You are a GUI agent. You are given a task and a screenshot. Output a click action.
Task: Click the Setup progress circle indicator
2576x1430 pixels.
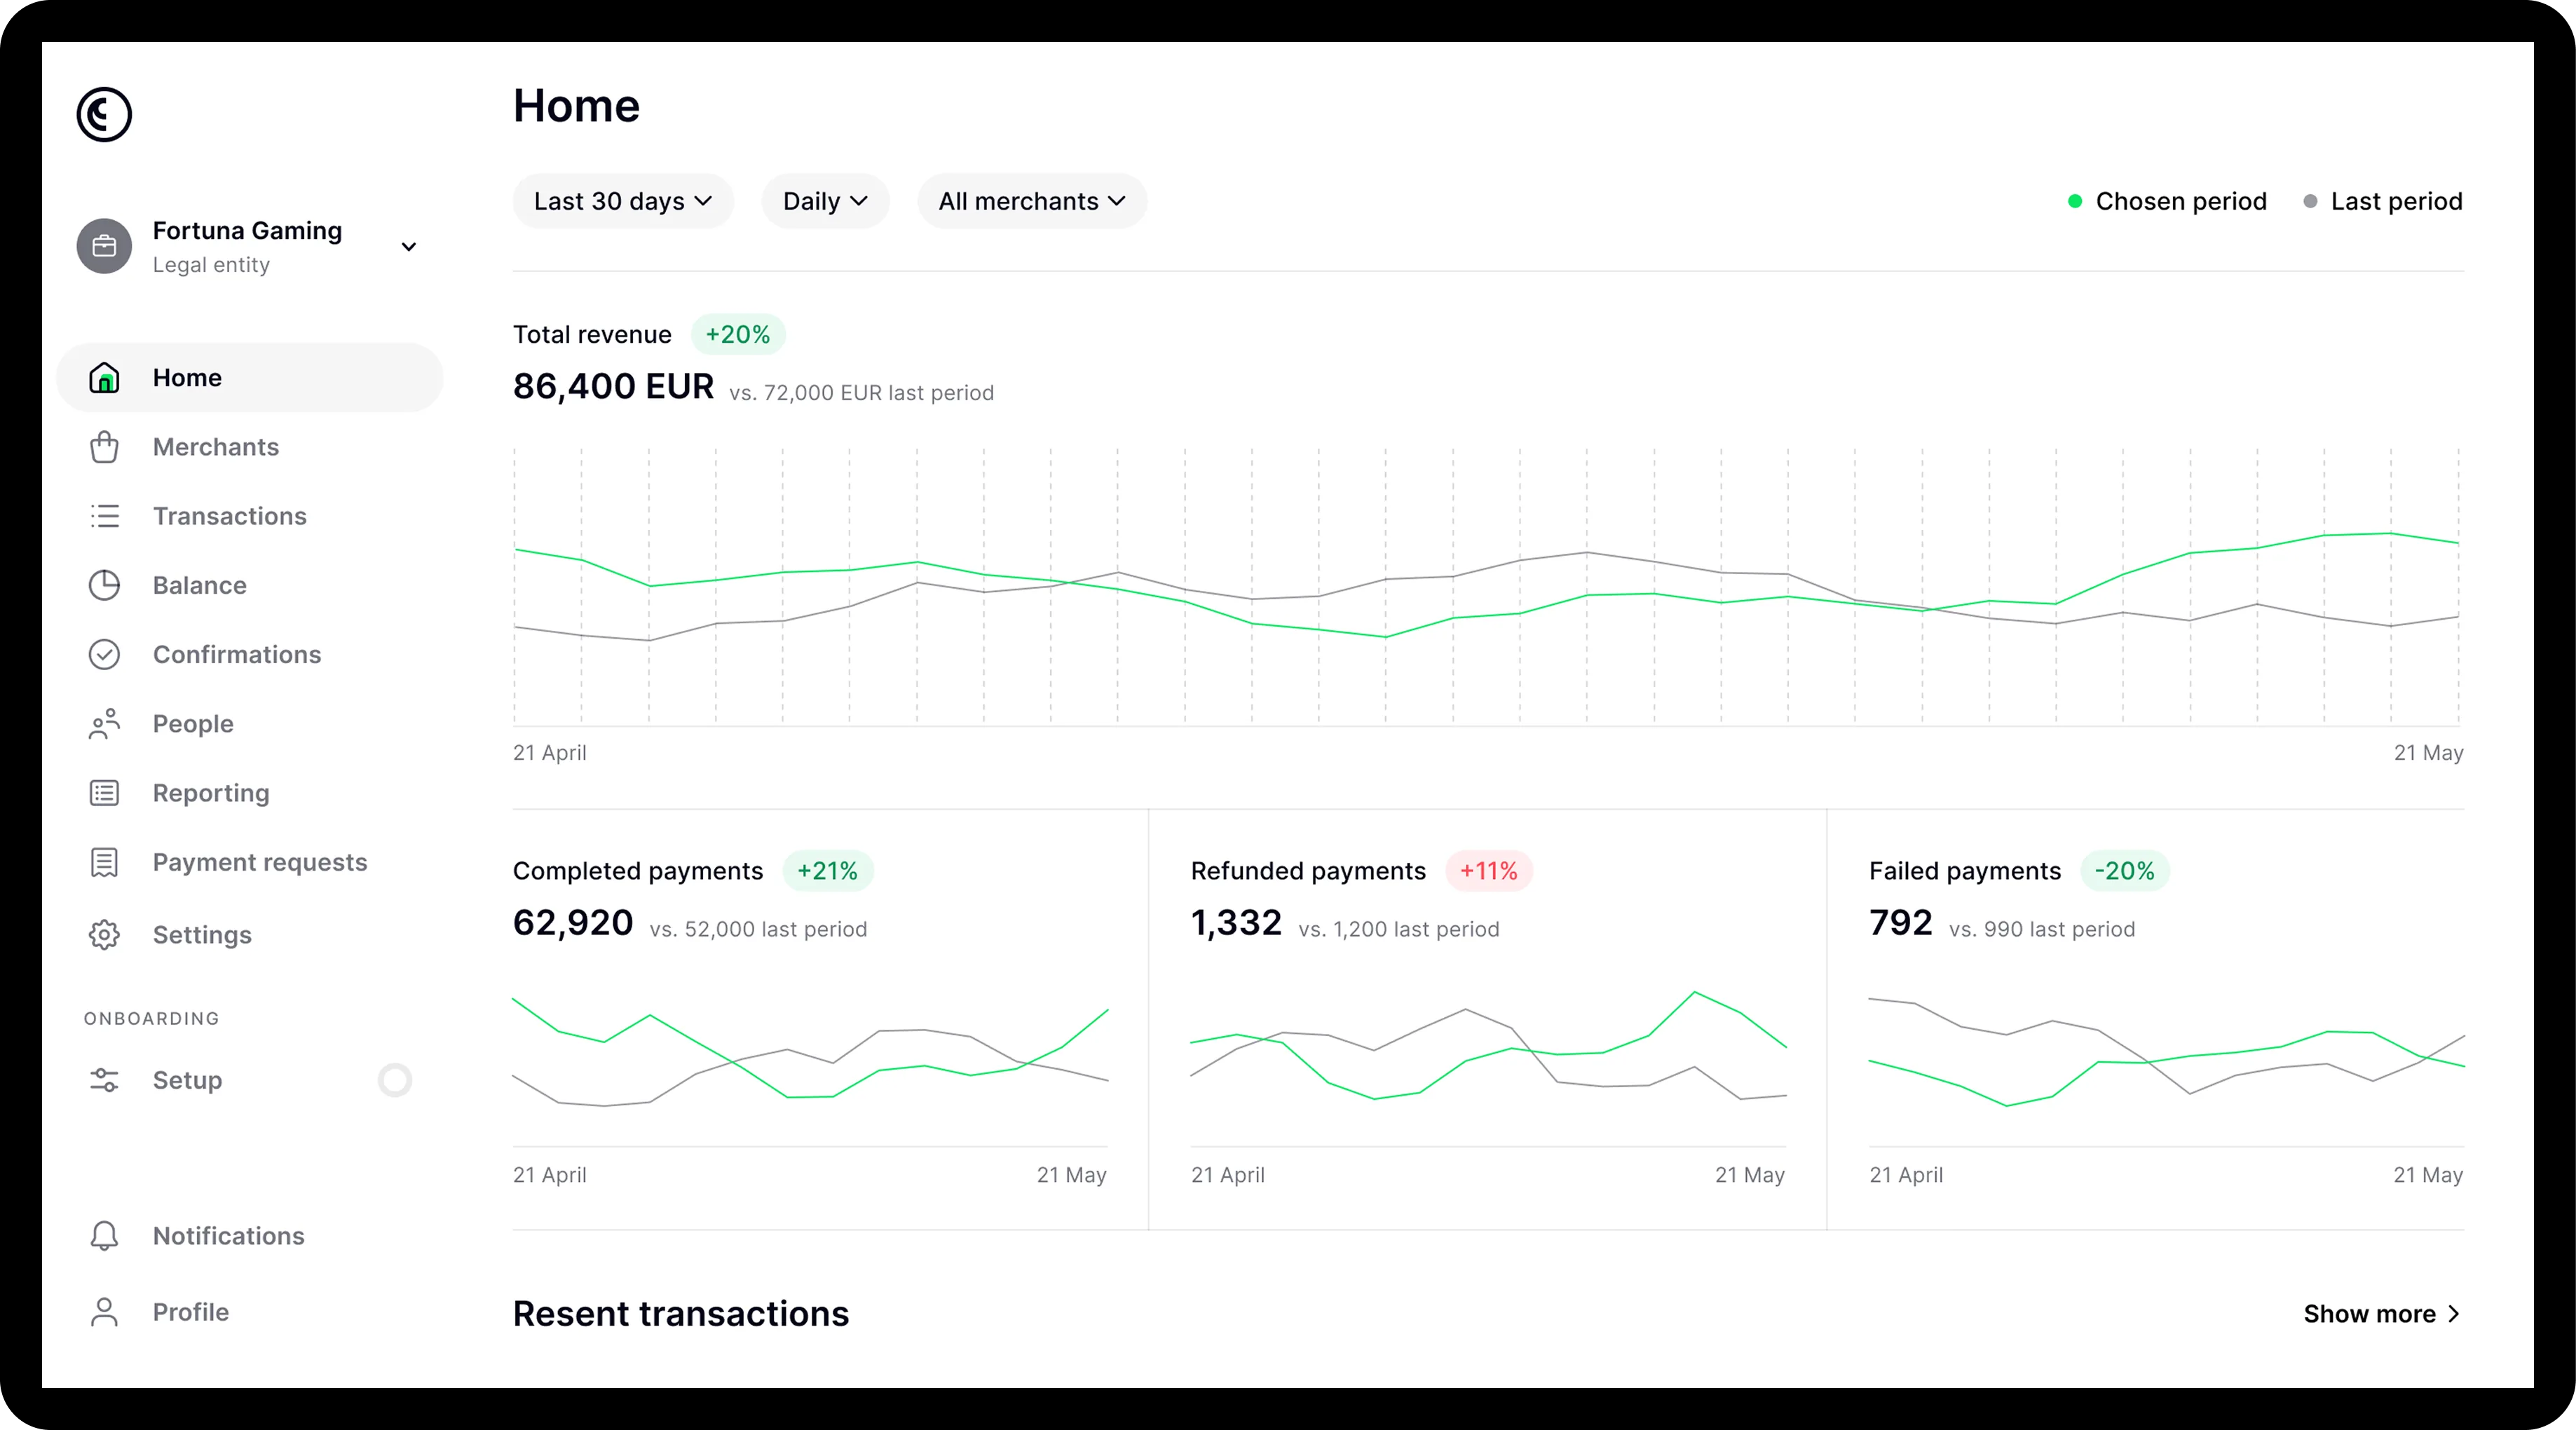pyautogui.click(x=395, y=1080)
